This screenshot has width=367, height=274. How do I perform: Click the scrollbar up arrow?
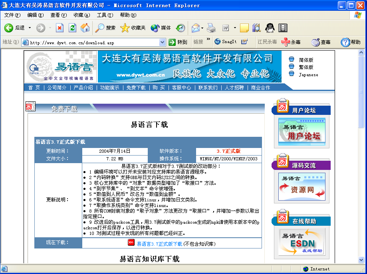pyautogui.click(x=361, y=53)
